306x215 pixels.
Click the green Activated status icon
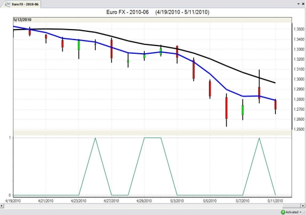(x=283, y=212)
